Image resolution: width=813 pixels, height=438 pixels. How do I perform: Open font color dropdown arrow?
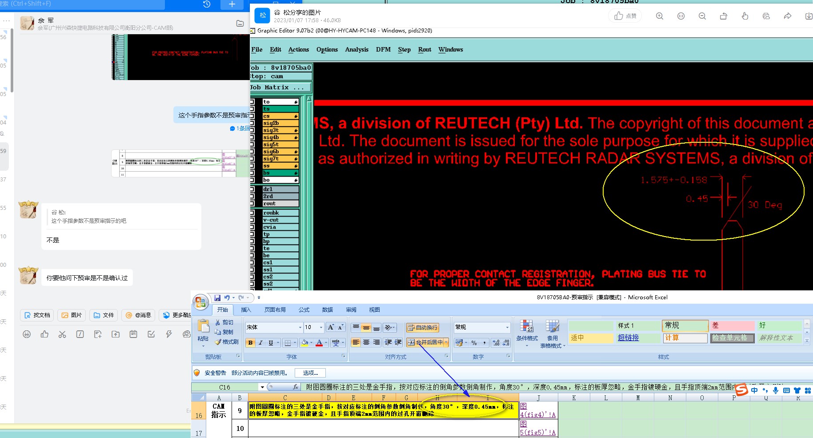326,342
